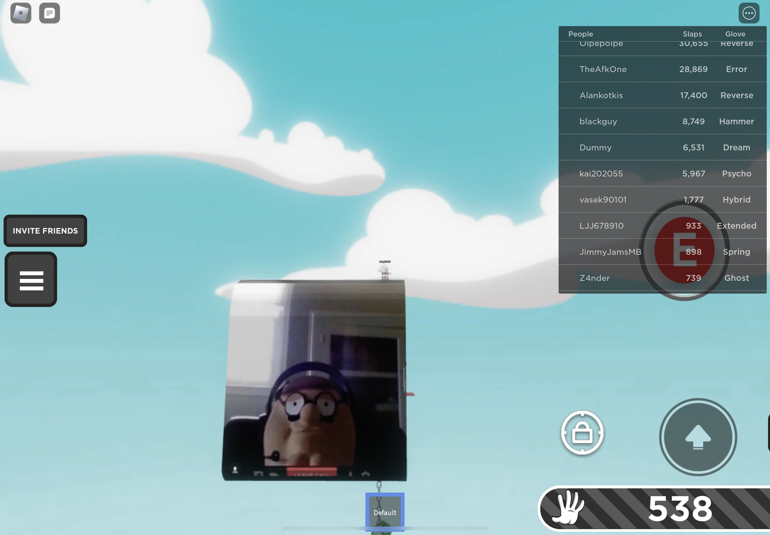This screenshot has height=535, width=770.
Task: Click the INVITE FRIENDS button
Action: [x=45, y=231]
